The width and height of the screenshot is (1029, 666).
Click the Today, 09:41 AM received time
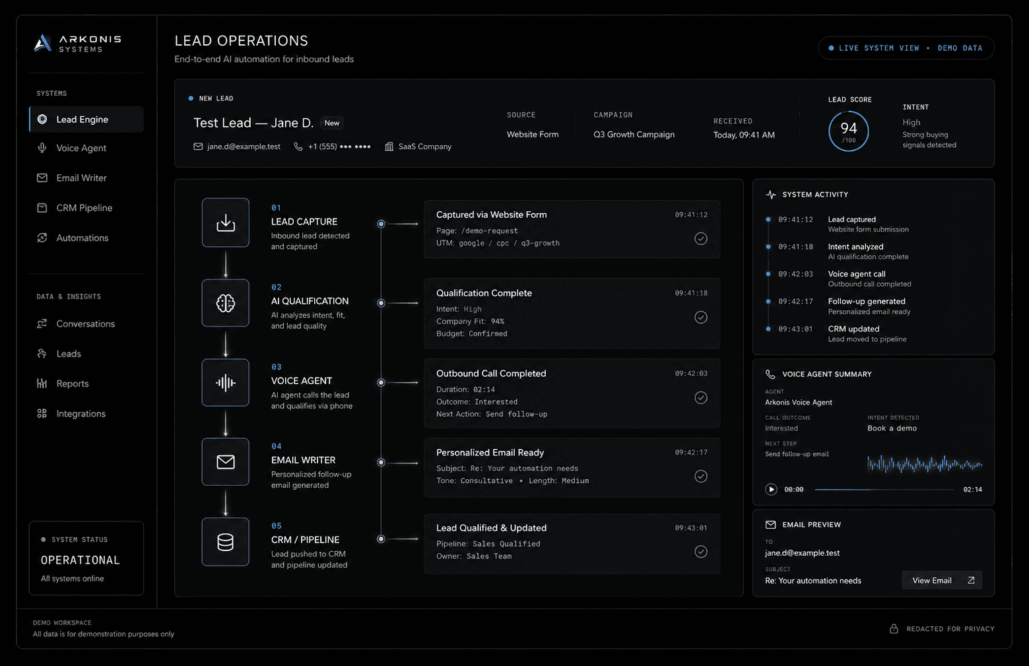coord(744,135)
